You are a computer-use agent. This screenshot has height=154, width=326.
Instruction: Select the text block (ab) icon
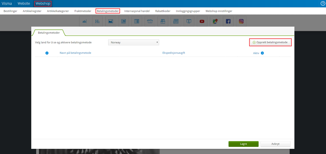[x=84, y=21]
